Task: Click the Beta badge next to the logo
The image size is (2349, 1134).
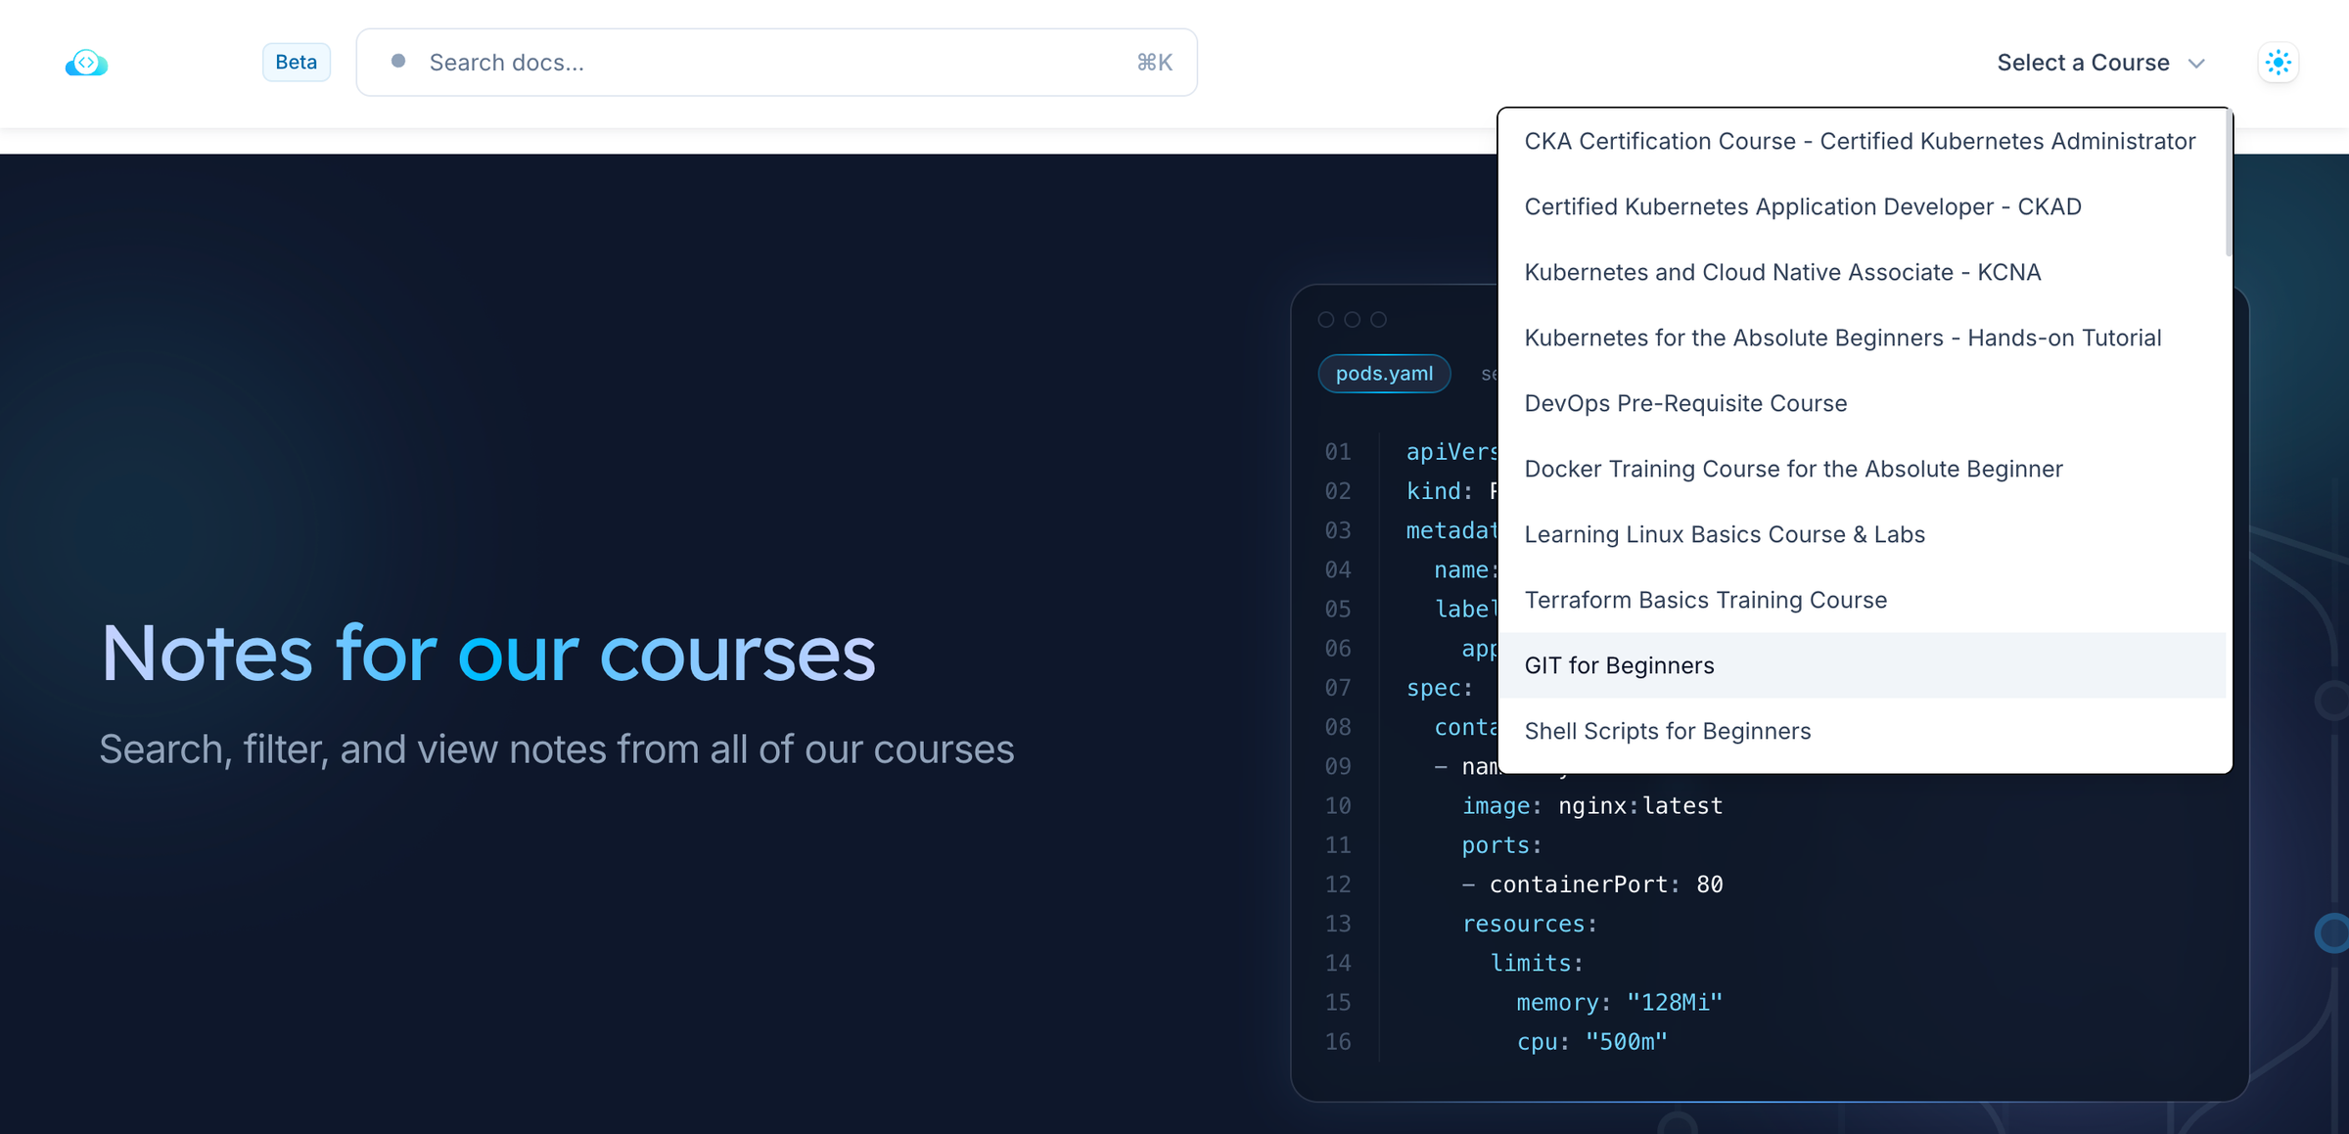Action: click(297, 62)
